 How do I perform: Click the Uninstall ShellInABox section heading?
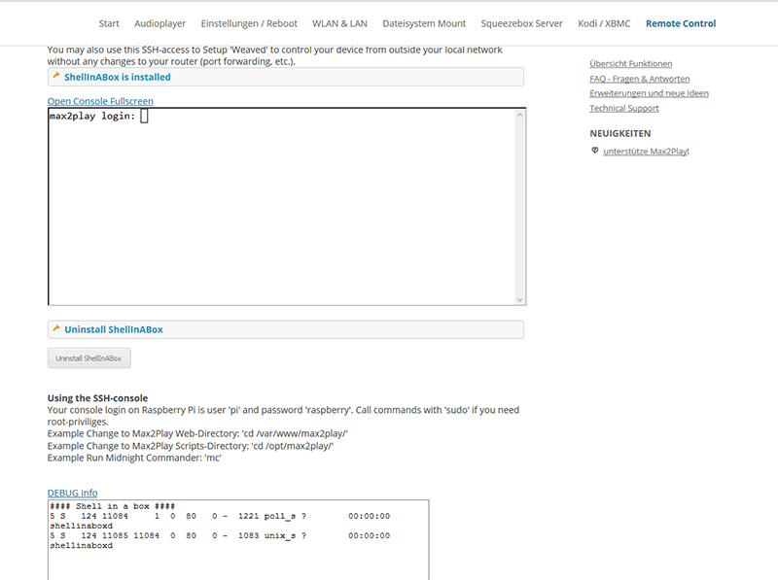114,329
